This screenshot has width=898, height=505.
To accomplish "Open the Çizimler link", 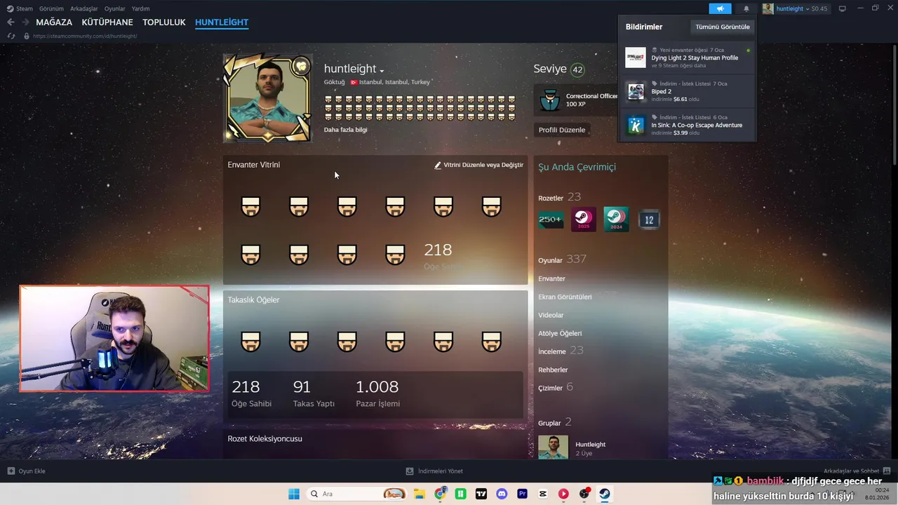I will pos(550,388).
